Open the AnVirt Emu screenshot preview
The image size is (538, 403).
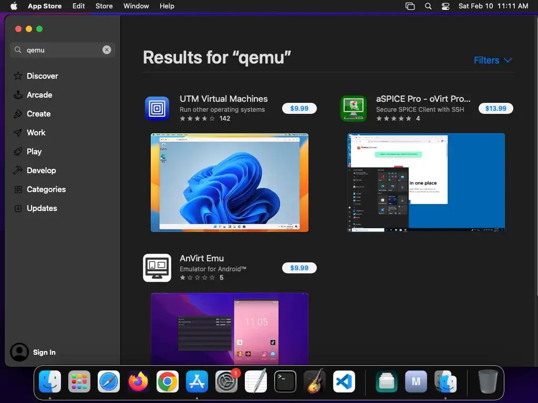230,328
